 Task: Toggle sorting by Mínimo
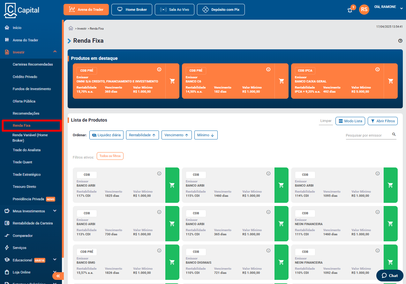point(206,135)
